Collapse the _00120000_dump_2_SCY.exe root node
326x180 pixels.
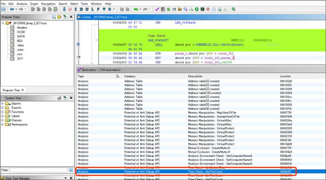click(3, 23)
